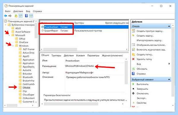The image size is (178, 115).
Task: Click the ASUS folder icon
Action: [13, 28]
